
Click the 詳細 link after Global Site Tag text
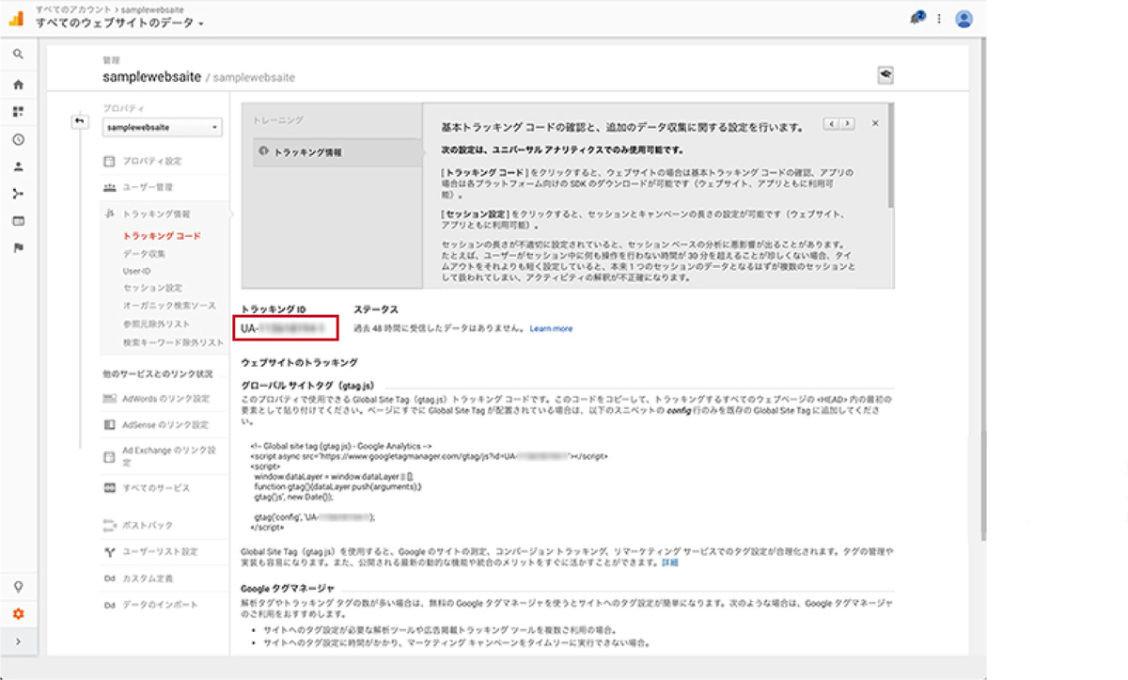pos(669,563)
